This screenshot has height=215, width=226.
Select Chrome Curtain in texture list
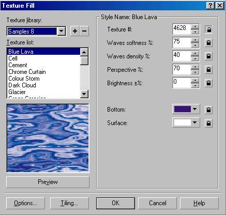tap(27, 72)
